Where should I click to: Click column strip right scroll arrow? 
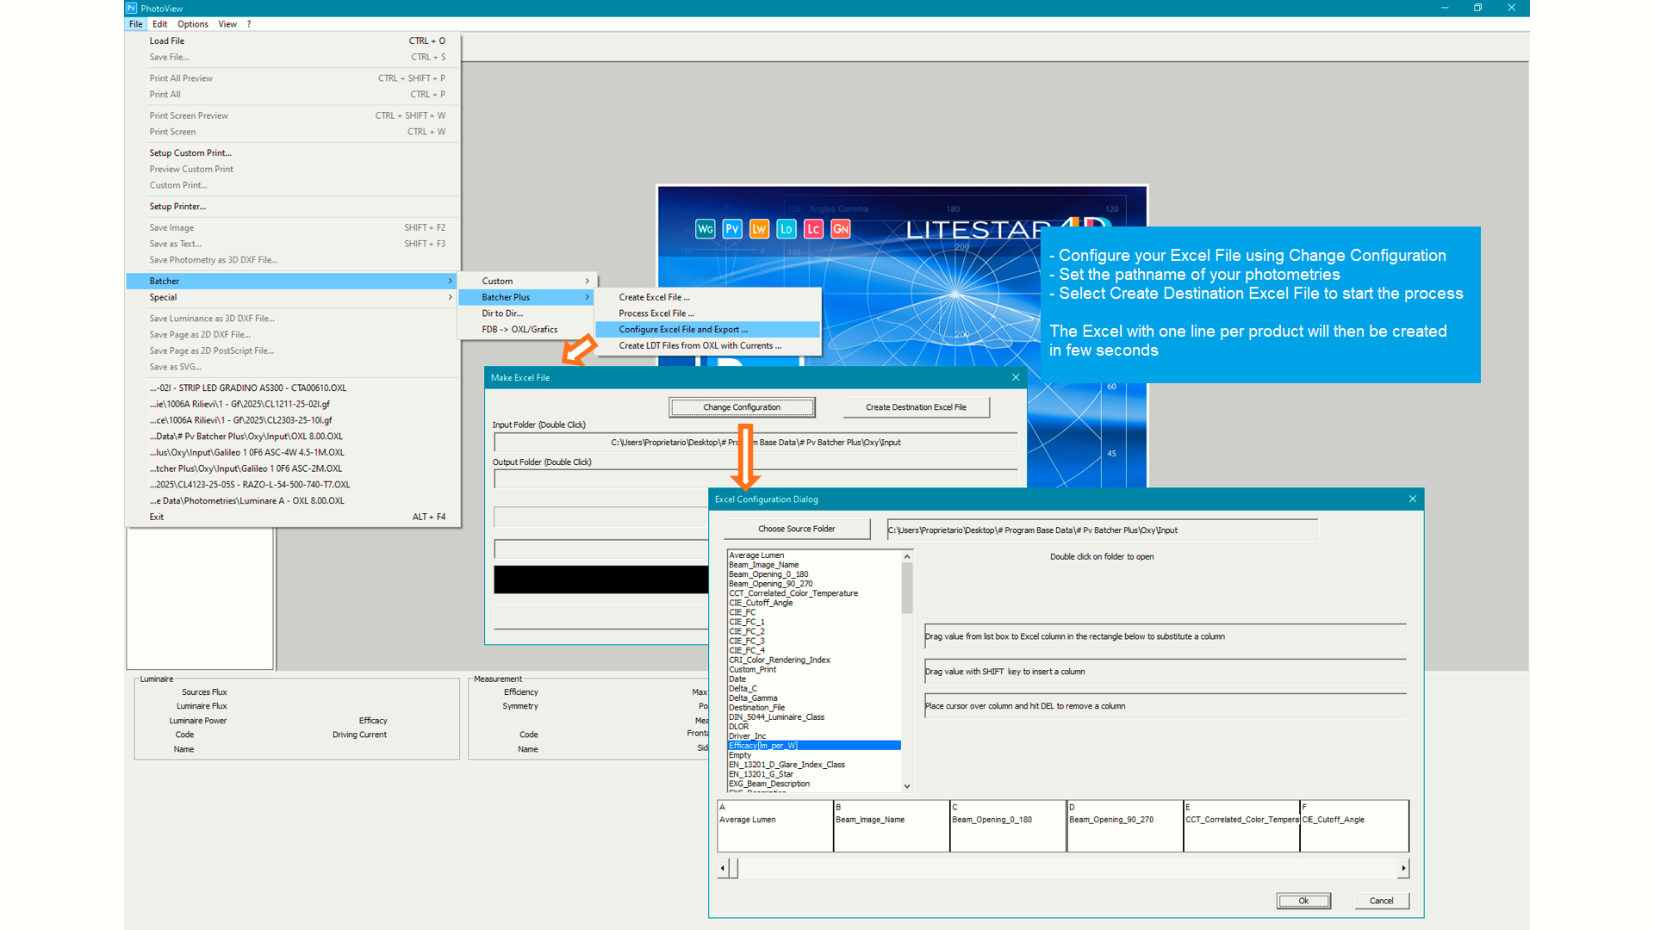coord(1404,868)
